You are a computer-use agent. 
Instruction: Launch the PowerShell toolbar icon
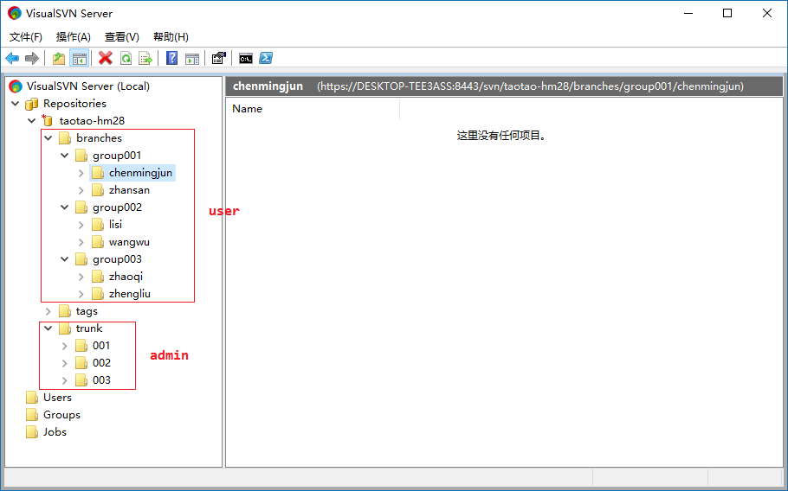[x=266, y=58]
